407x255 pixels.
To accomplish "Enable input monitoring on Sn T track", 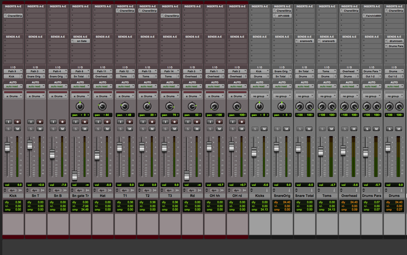I will [31, 122].
